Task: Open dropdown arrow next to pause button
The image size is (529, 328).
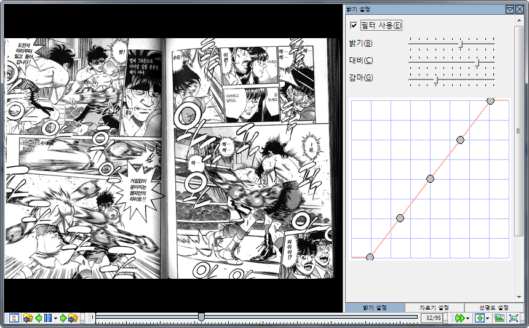Action: click(55, 318)
